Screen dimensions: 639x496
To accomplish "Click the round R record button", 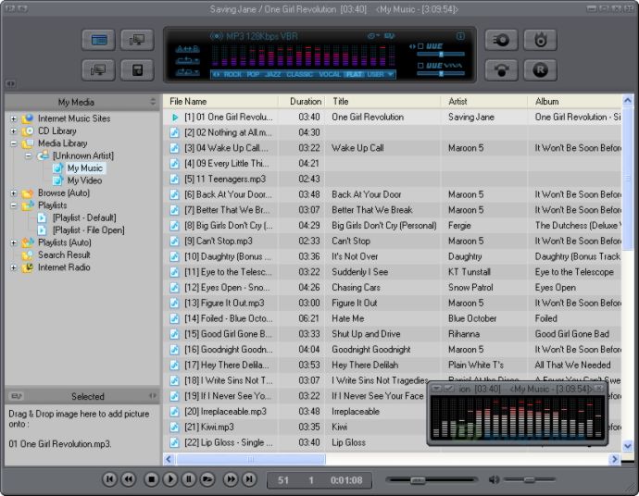I will point(540,69).
